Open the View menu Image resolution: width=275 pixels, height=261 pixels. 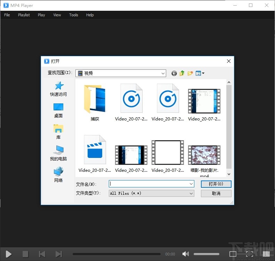[57, 15]
